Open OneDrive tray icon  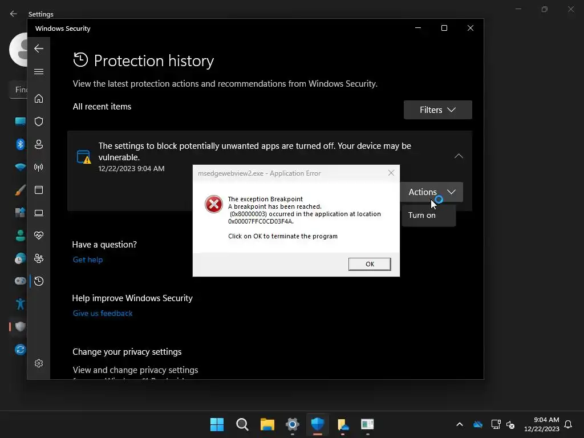(478, 424)
